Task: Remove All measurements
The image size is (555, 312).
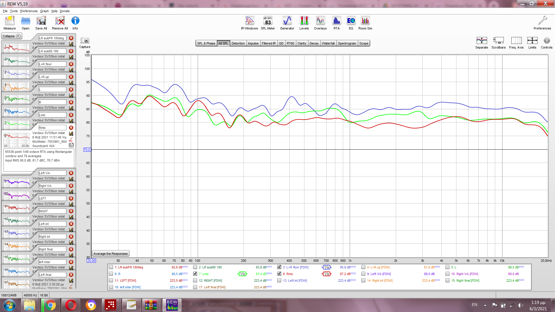Action: (60, 23)
